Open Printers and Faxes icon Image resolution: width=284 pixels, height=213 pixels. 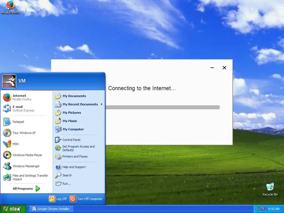pos(58,156)
